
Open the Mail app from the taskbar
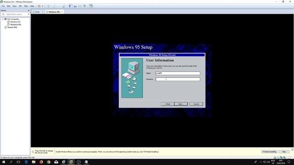(56, 162)
